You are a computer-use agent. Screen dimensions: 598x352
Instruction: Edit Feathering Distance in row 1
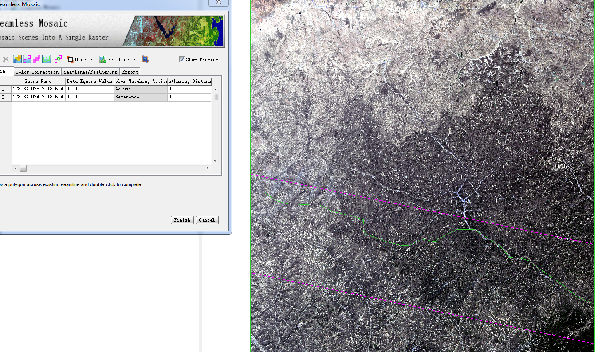point(189,89)
